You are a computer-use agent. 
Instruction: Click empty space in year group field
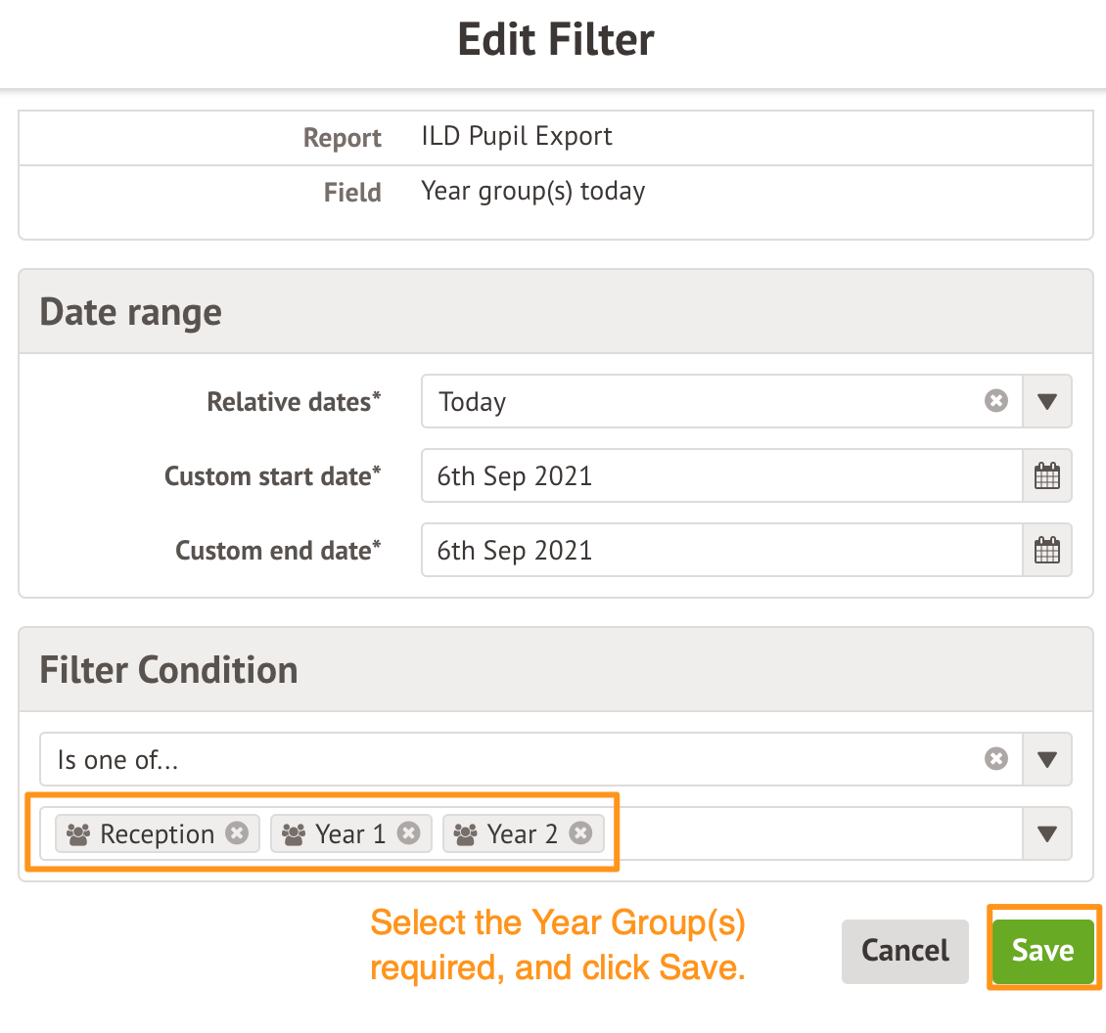[x=812, y=833]
